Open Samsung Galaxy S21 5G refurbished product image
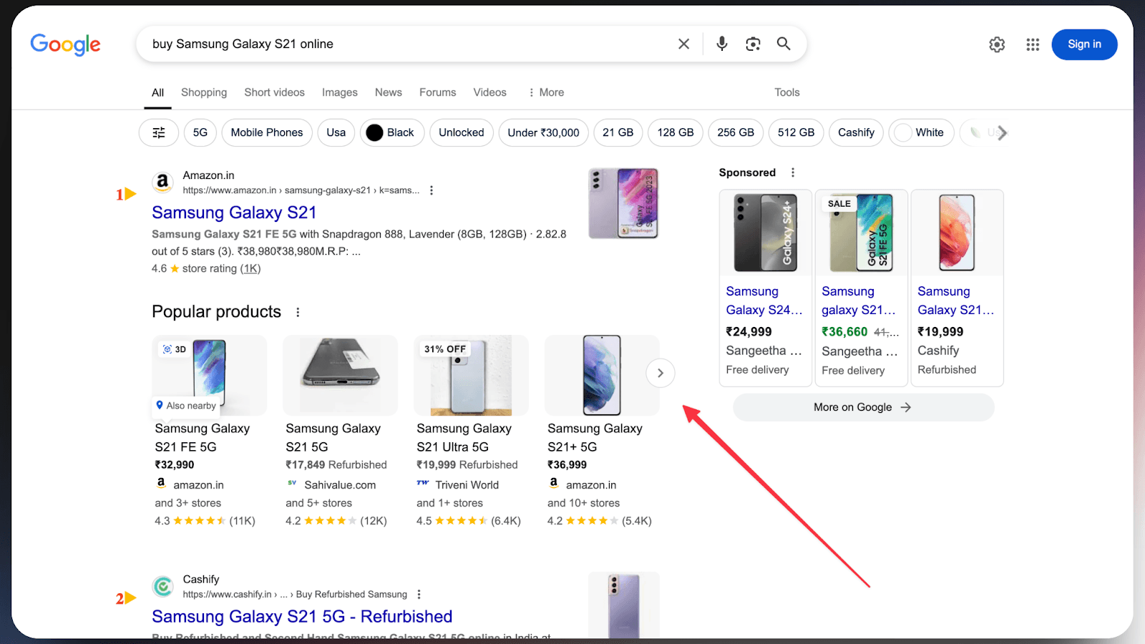The height and width of the screenshot is (644, 1145). (341, 376)
